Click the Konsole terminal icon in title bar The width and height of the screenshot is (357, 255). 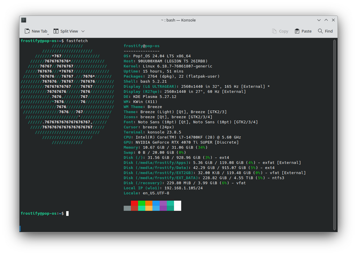point(24,20)
